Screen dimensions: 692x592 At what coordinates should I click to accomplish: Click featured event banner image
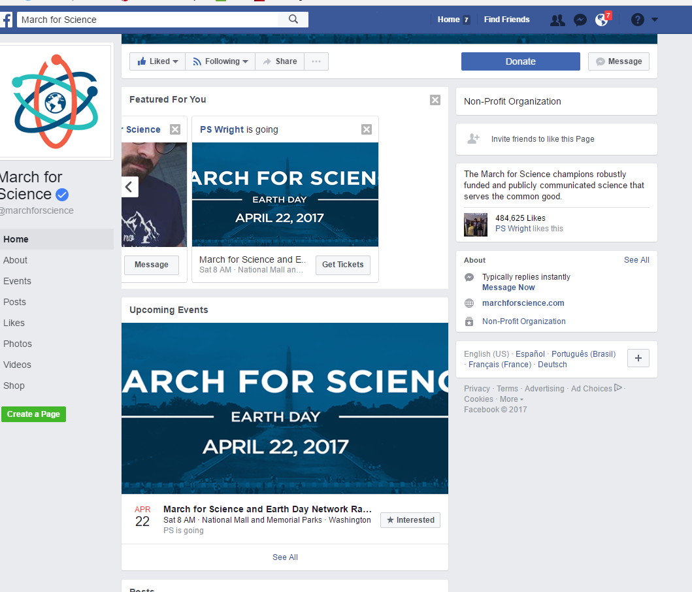click(x=285, y=194)
